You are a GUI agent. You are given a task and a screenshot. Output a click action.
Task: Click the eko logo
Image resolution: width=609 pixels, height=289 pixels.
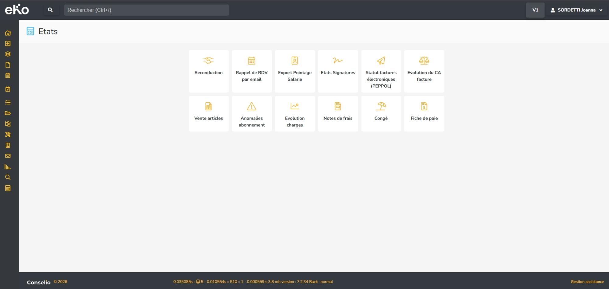[x=17, y=10]
